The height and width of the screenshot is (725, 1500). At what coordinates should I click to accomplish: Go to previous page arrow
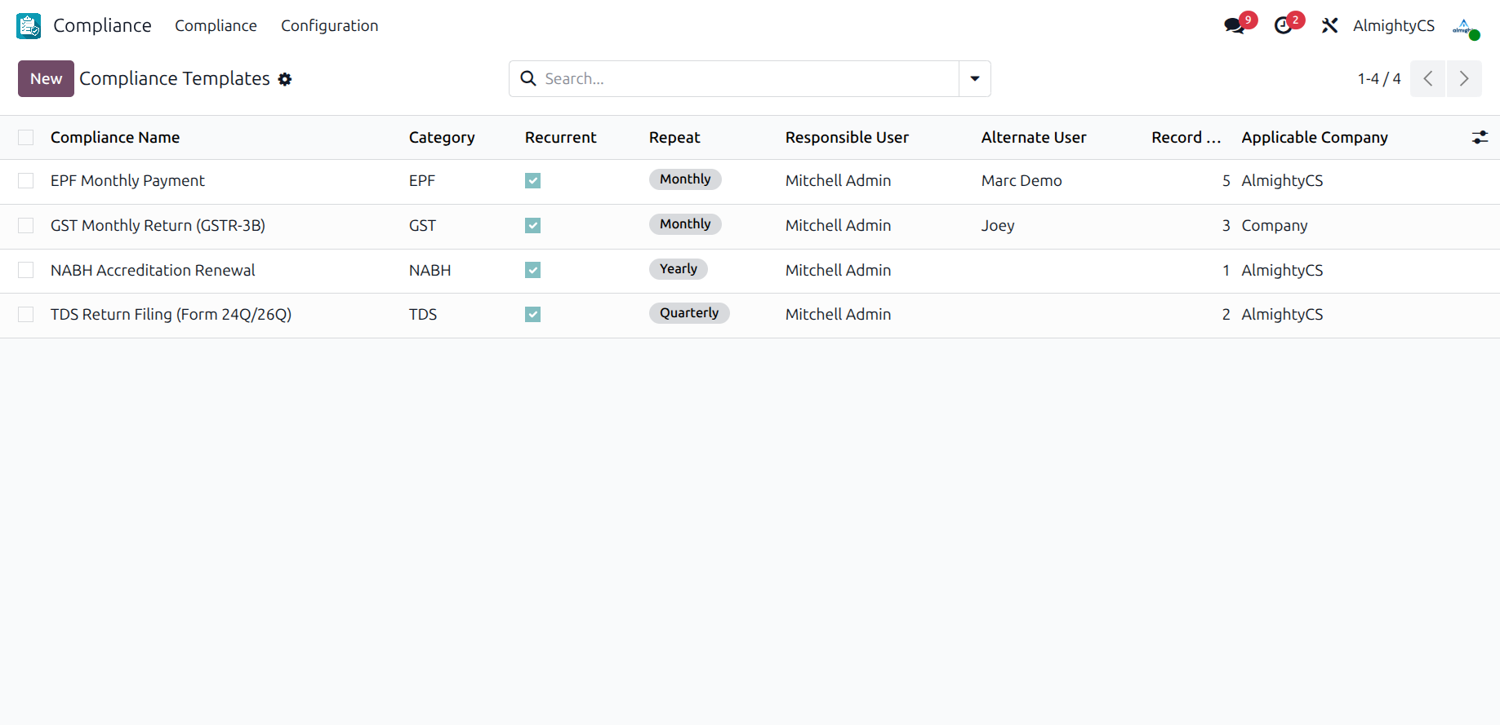[1428, 78]
